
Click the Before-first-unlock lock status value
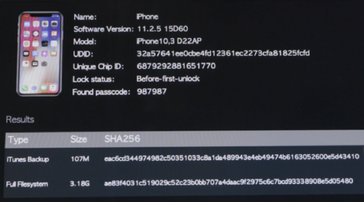[168, 79]
